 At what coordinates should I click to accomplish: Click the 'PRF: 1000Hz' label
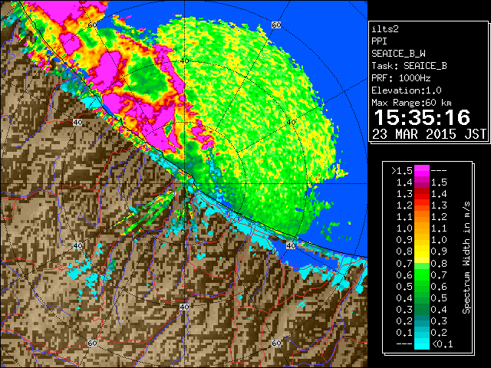pos(400,78)
